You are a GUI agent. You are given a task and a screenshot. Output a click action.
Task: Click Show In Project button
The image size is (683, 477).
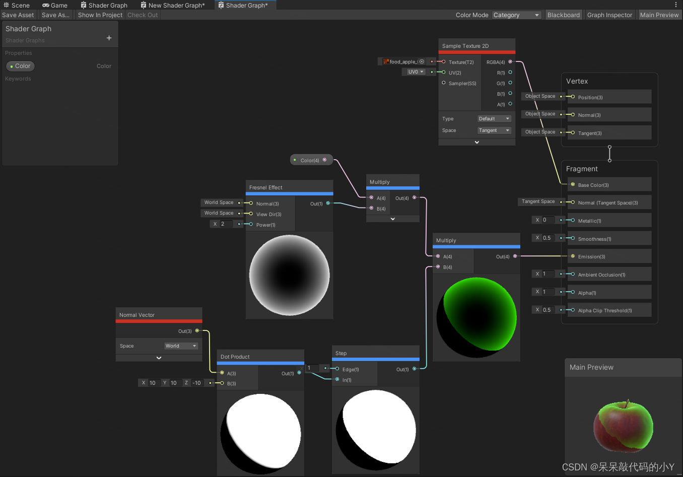[x=100, y=15]
